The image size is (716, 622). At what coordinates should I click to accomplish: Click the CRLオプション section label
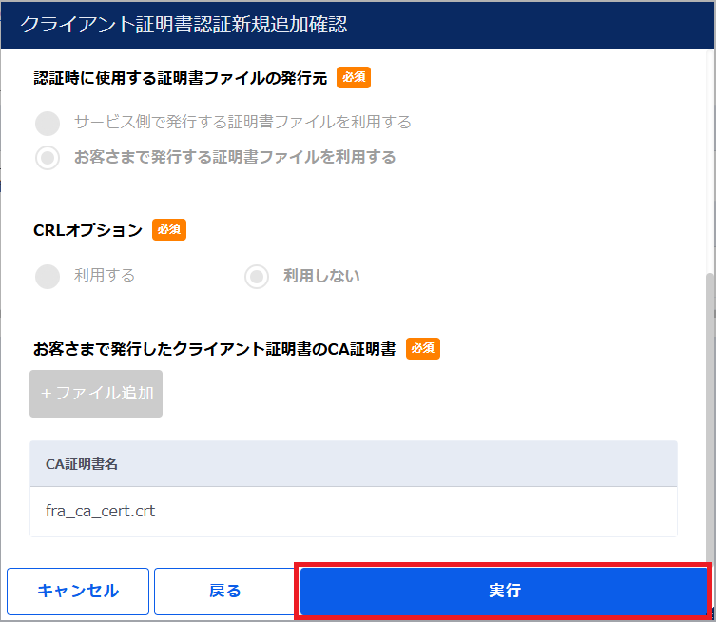click(x=87, y=230)
